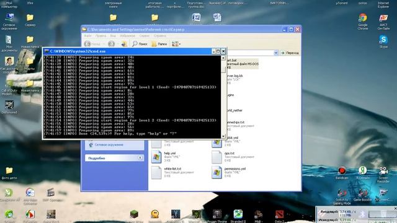Open Search (Поиск) in Explorer toolbar

pos(140,44)
